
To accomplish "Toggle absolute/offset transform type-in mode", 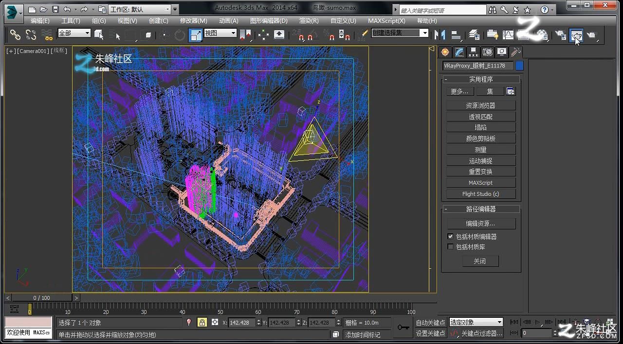I will [215, 322].
